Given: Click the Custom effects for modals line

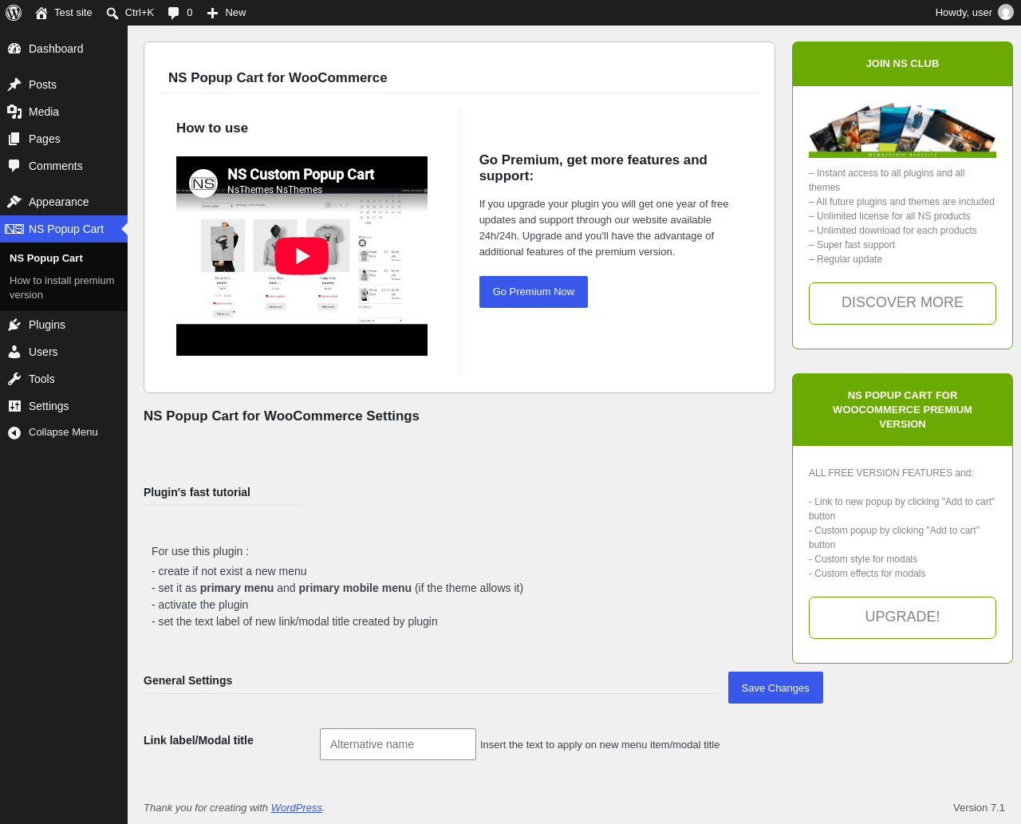Looking at the screenshot, I should click(x=867, y=574).
